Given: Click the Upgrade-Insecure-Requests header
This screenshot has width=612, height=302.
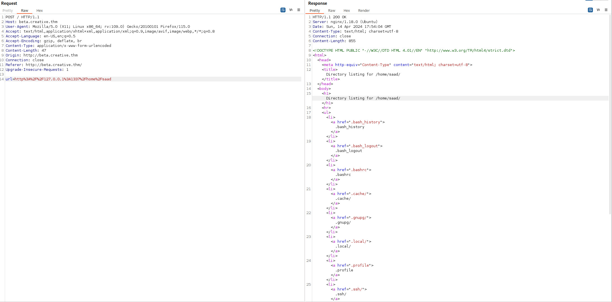Looking at the screenshot, I should coord(37,70).
